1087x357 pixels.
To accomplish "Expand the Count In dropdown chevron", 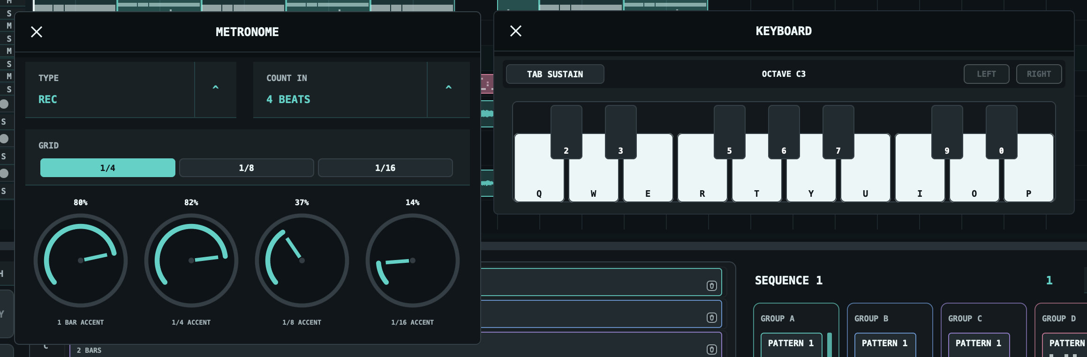I will point(449,89).
